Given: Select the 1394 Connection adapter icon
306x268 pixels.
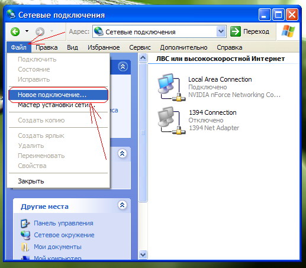Looking at the screenshot, I should [171, 121].
